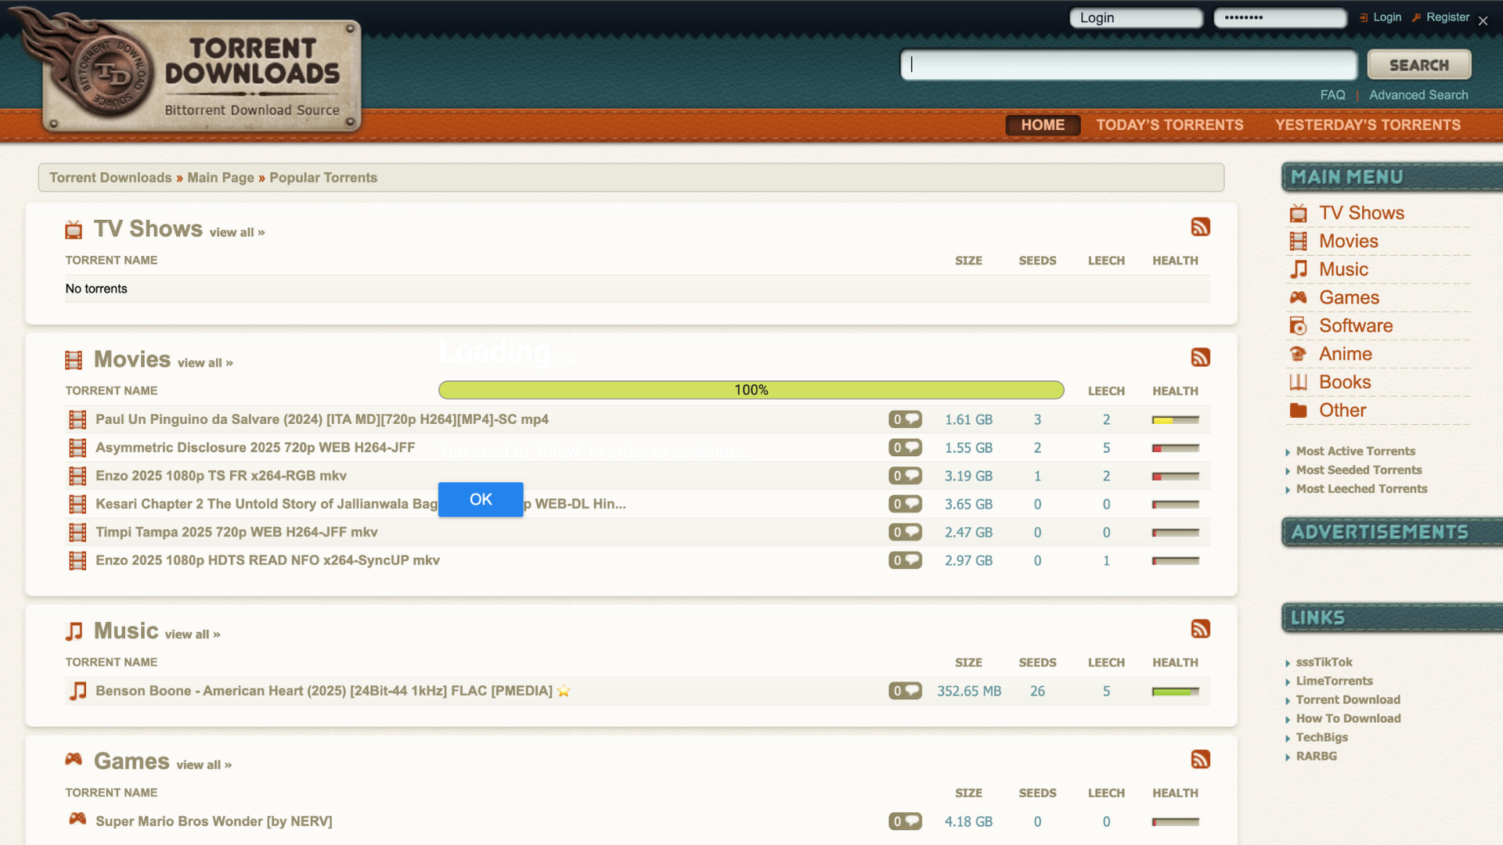
Task: Click the TV Shows RSS feed icon
Action: (x=1200, y=227)
